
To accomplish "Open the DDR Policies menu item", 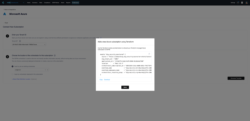I will coord(56,3).
